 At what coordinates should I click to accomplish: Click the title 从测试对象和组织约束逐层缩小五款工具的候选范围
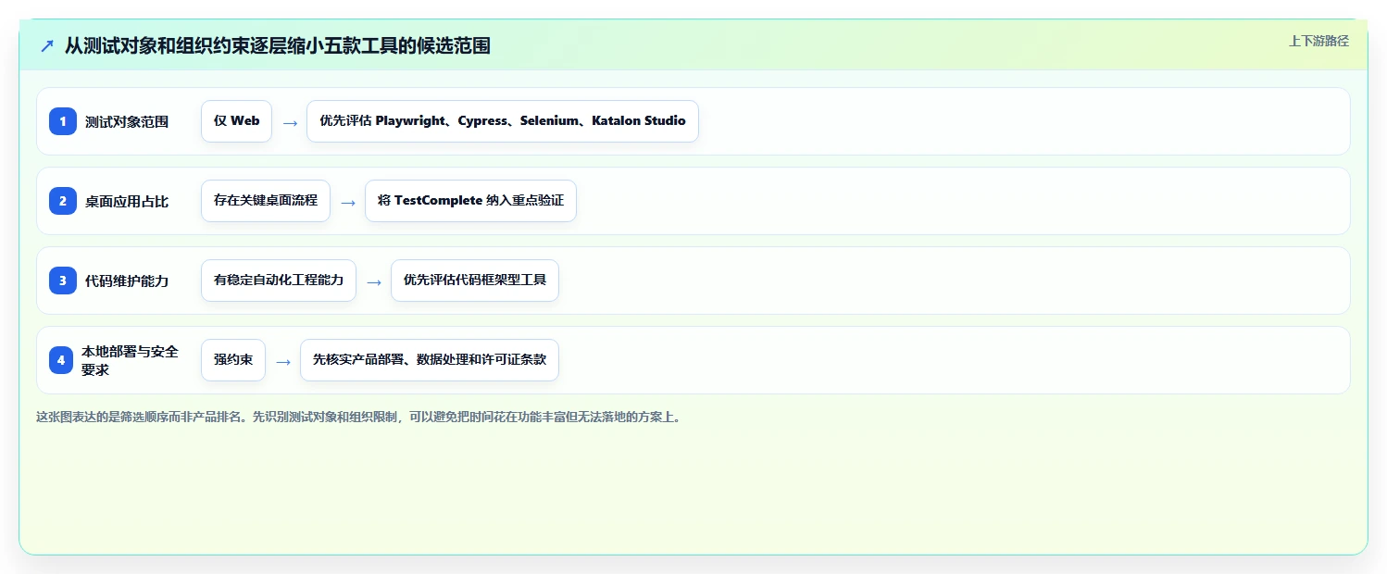pyautogui.click(x=278, y=45)
